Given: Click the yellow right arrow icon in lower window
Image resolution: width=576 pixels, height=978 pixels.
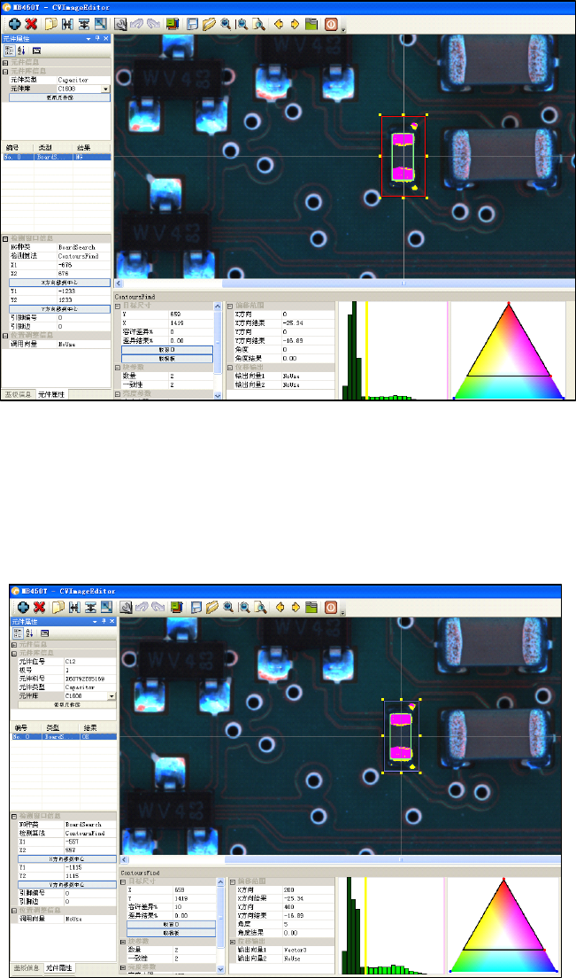Looking at the screenshot, I should coord(296,607).
